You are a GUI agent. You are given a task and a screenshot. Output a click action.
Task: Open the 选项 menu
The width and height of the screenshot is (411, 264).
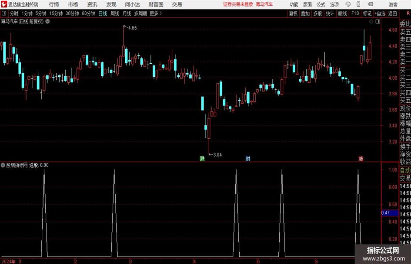pyautogui.click(x=334, y=4)
